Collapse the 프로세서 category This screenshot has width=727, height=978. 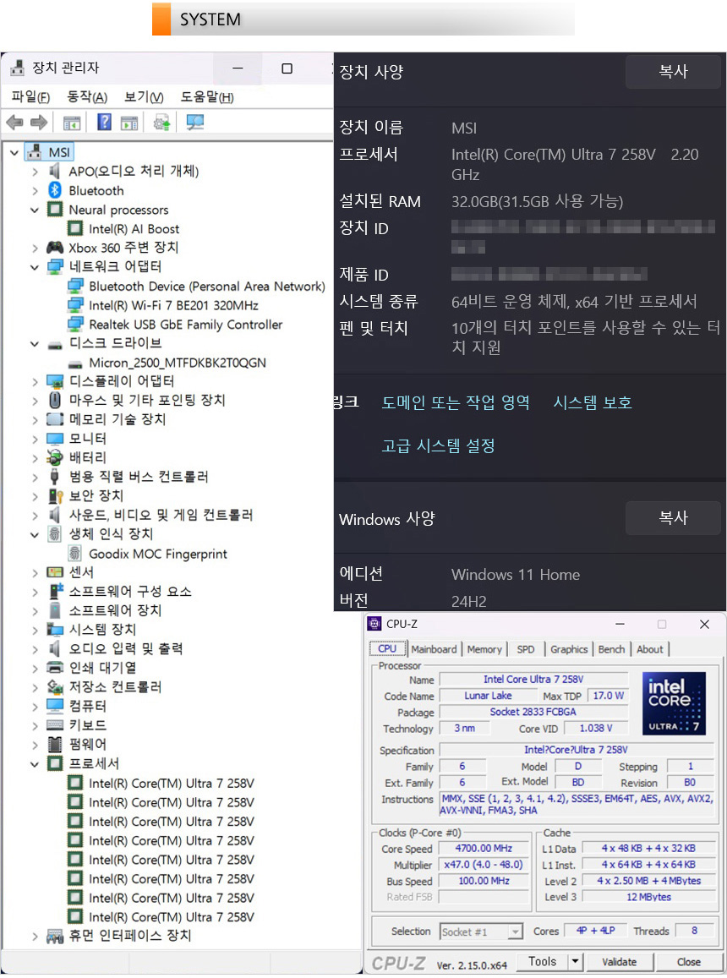pos(35,764)
